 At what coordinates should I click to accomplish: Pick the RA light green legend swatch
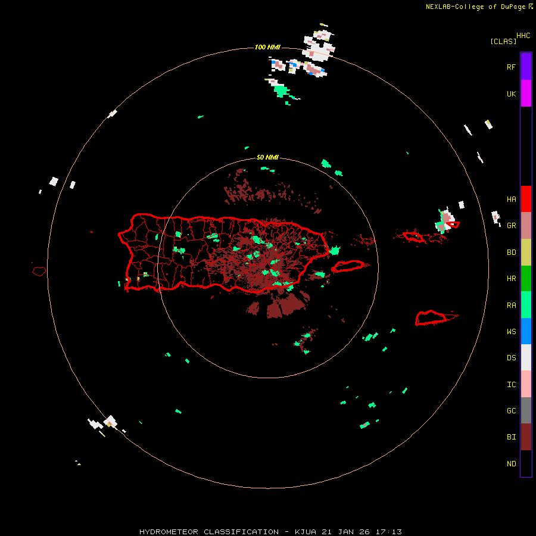[526, 305]
